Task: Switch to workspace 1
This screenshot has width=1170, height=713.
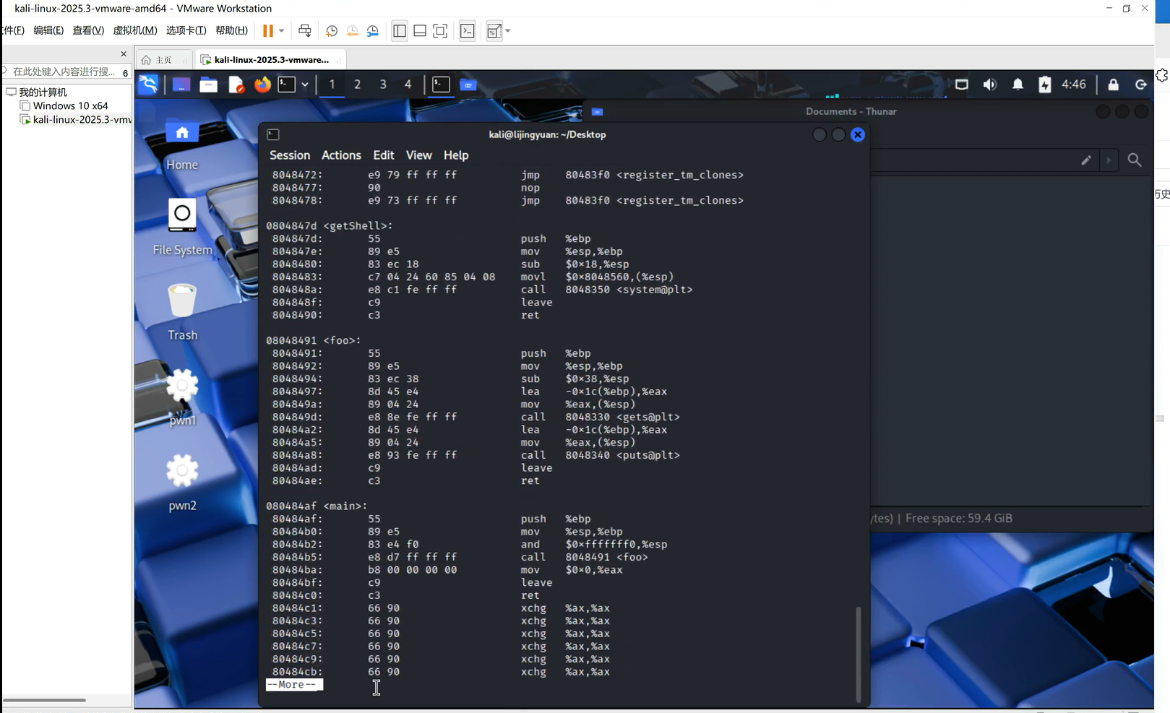Action: coord(332,85)
